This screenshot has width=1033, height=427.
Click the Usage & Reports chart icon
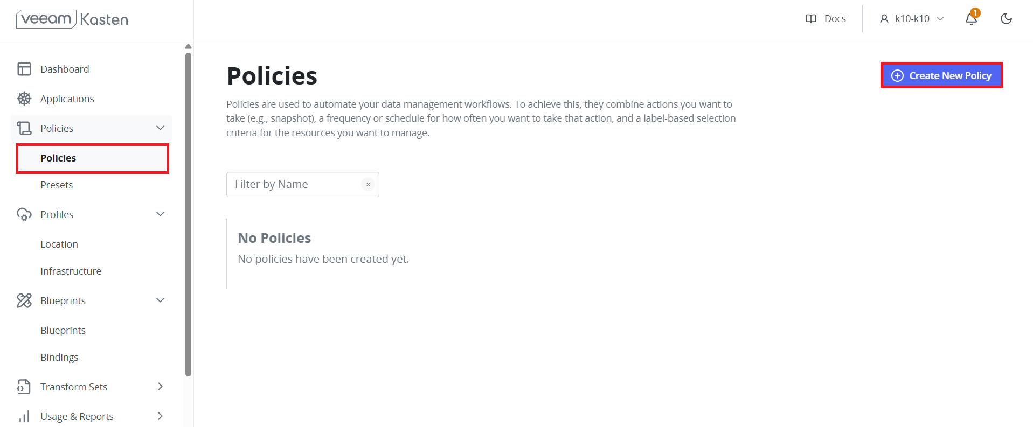pyautogui.click(x=24, y=416)
